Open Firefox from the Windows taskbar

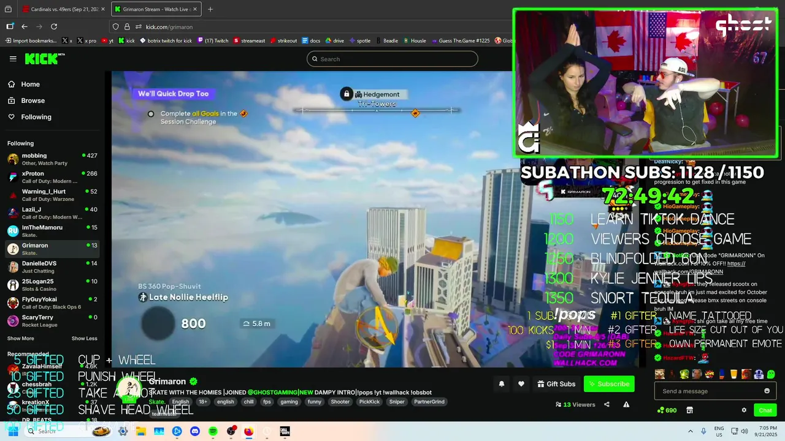(248, 431)
